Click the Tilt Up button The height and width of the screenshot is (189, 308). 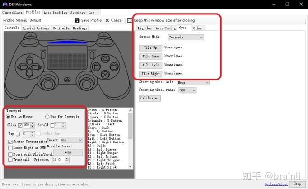[150, 48]
